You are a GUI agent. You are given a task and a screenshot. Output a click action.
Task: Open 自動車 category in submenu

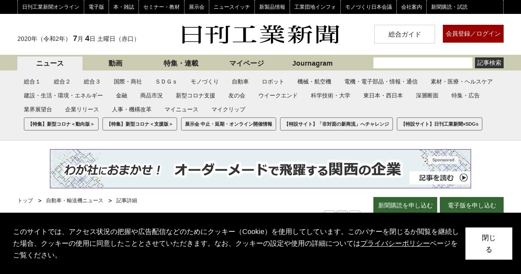(240, 82)
